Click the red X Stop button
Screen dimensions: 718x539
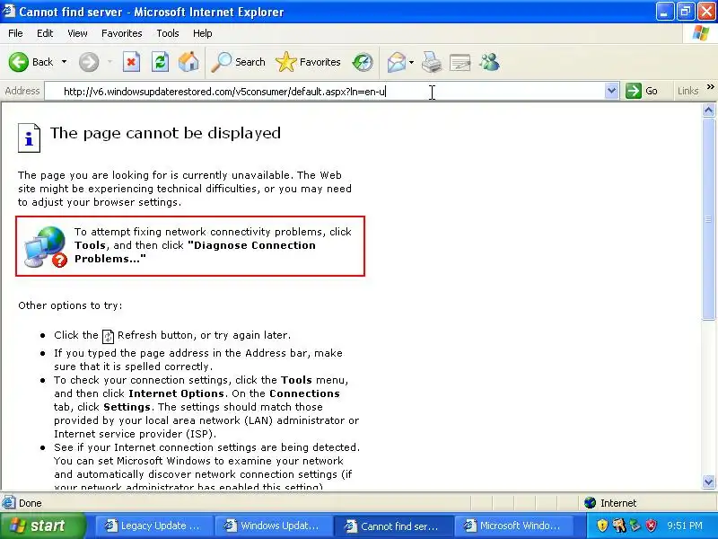pyautogui.click(x=131, y=62)
